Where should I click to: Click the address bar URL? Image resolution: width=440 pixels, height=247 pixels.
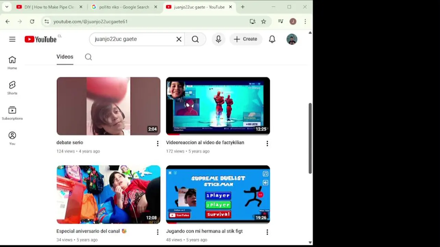click(90, 22)
